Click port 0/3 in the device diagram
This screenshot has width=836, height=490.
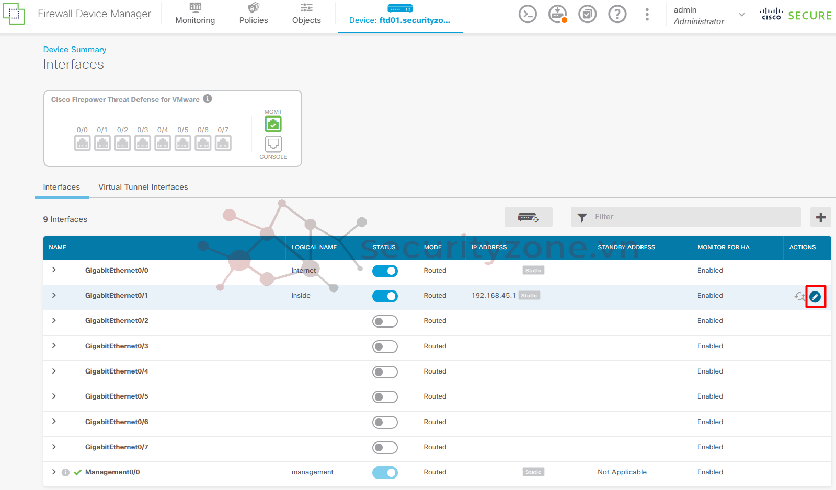tap(143, 143)
